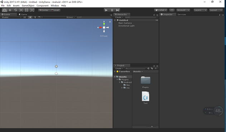Toggle the scene gizmo lock icon
Screen dimensions: 226x132
click(x=110, y=22)
